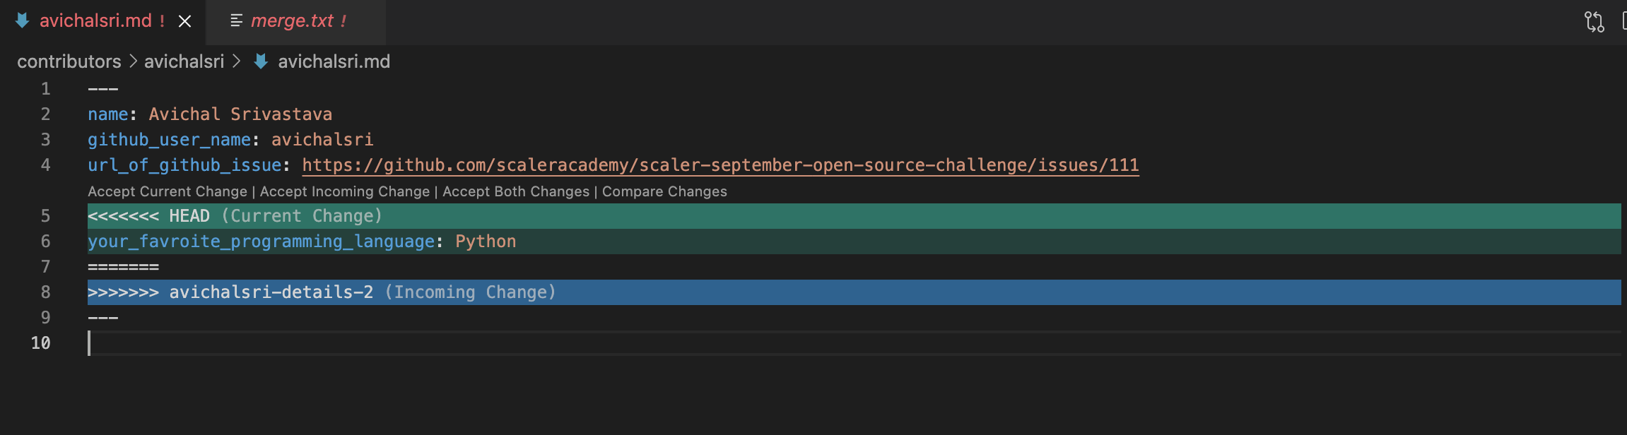Open Compare Changes for the conflict
Screen dimensions: 1627x435
point(664,191)
